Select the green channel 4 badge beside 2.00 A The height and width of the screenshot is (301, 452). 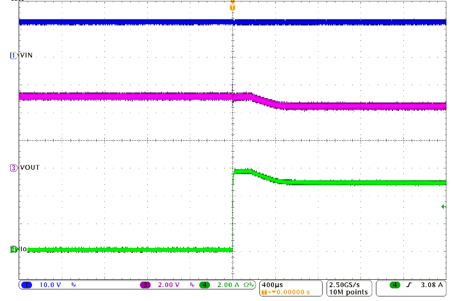[x=205, y=284]
